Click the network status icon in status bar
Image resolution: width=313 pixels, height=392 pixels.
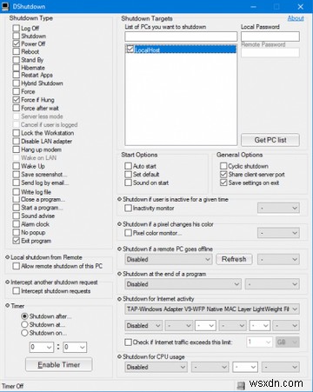point(241,386)
